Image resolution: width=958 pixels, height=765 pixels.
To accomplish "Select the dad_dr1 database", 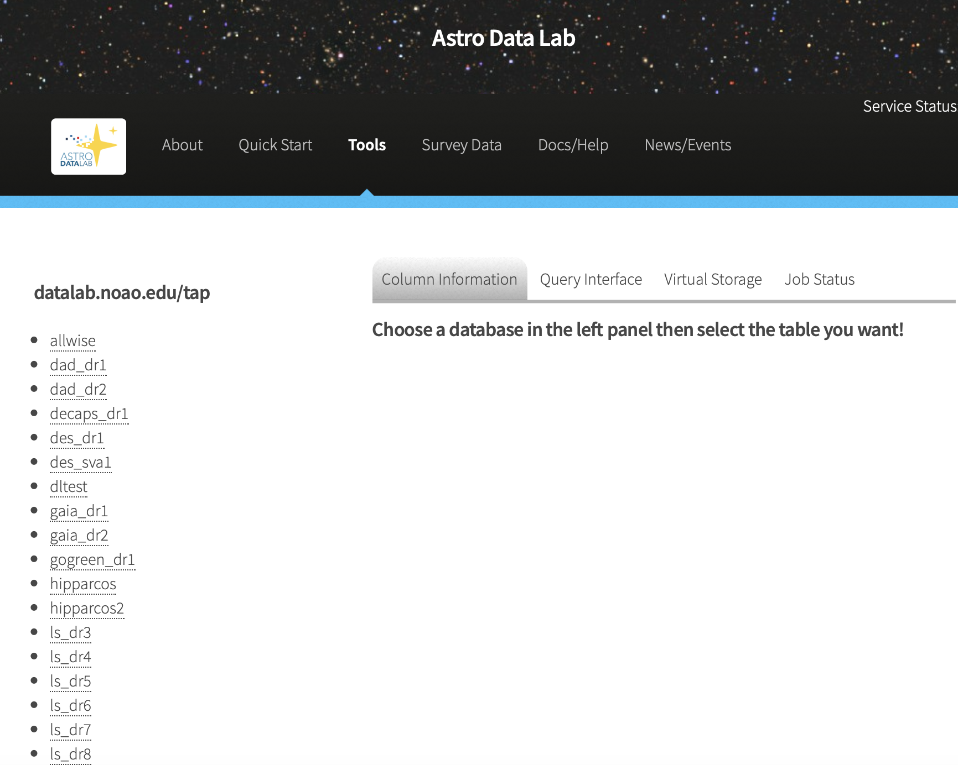I will (x=78, y=365).
